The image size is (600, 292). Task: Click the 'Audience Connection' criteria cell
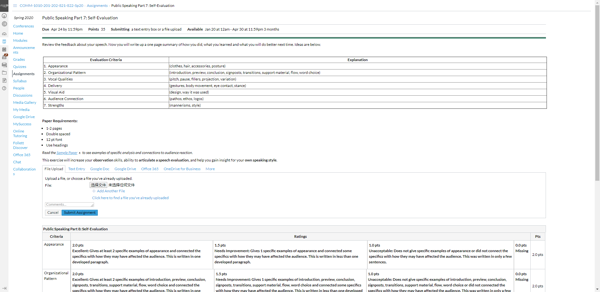[x=106, y=99]
